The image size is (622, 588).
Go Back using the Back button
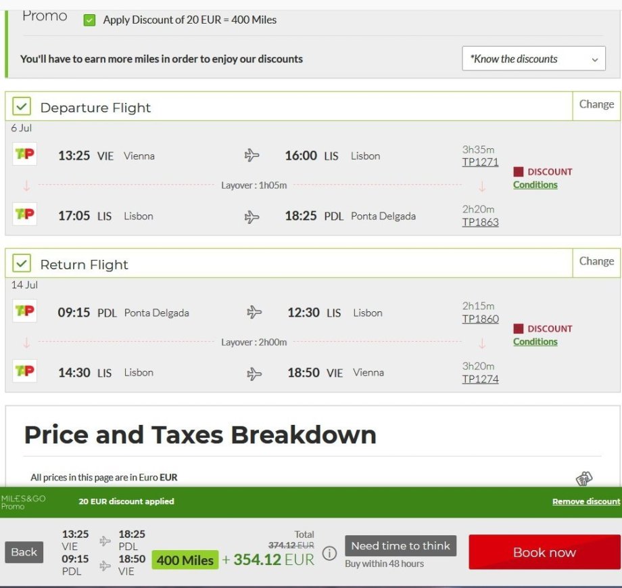pos(24,552)
